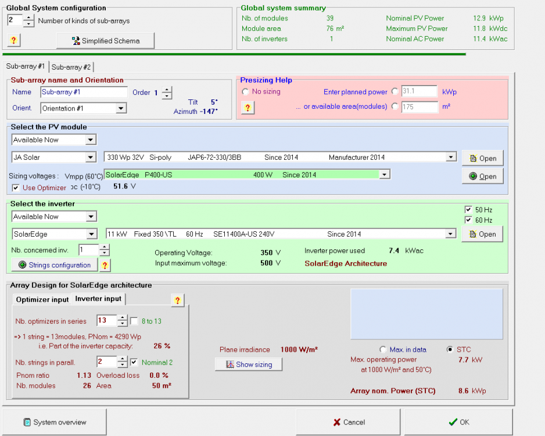Open System overview
This screenshot has height=436, width=545.
click(x=55, y=422)
